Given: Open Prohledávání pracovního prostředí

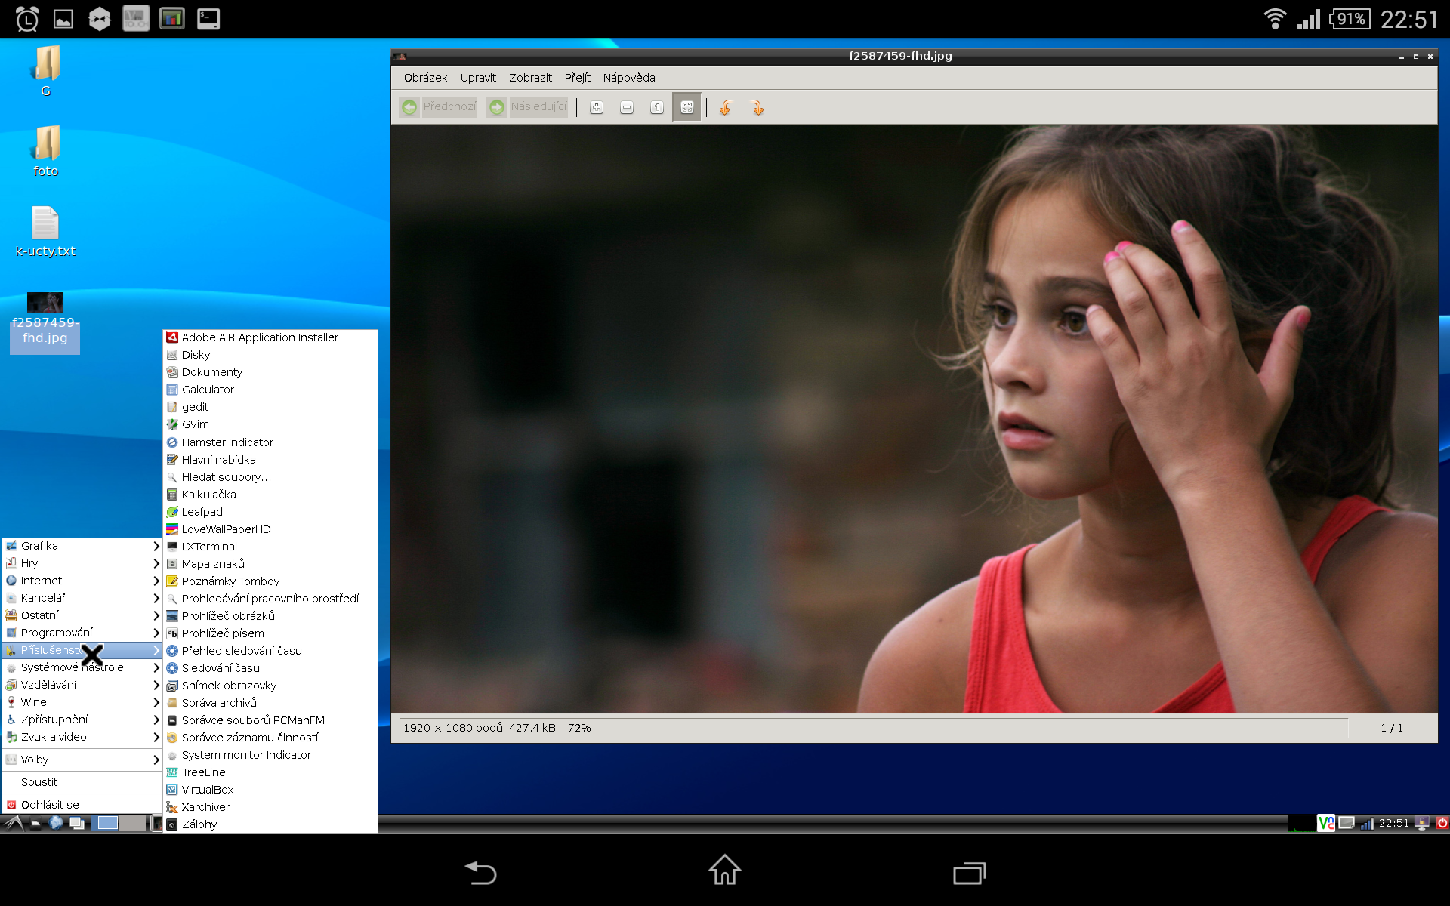Looking at the screenshot, I should point(270,599).
